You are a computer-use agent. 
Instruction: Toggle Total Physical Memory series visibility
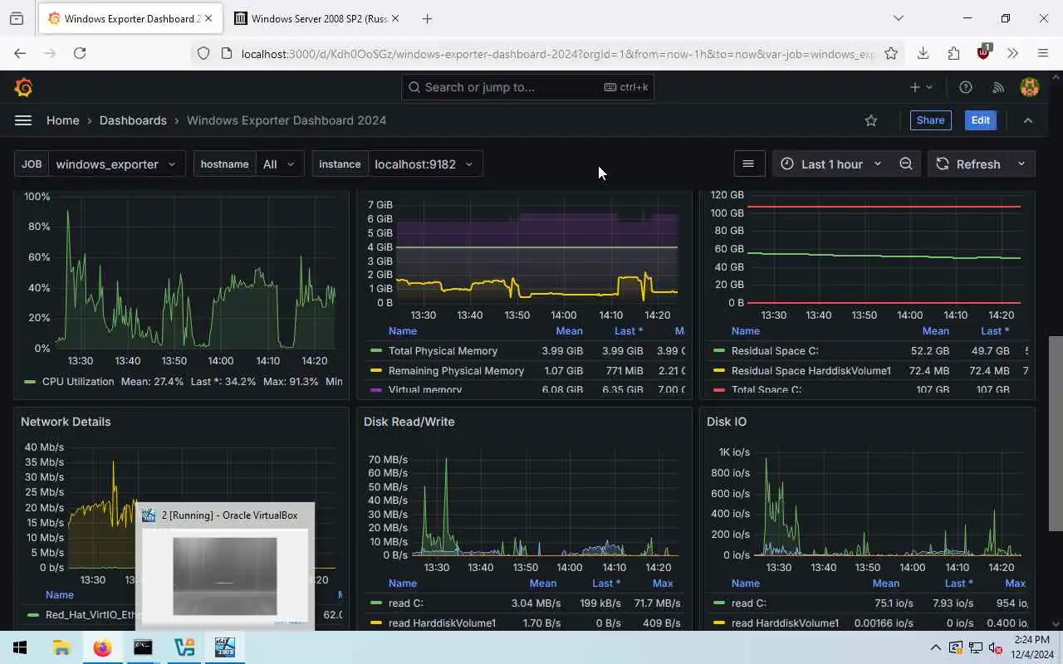click(x=443, y=351)
